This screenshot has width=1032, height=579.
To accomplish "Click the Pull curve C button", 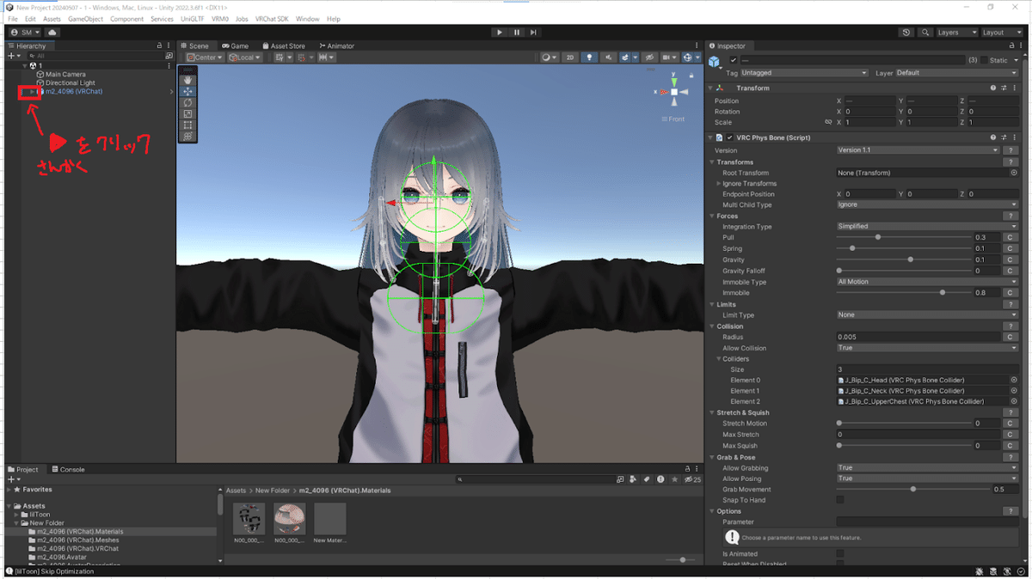I will (x=1011, y=237).
